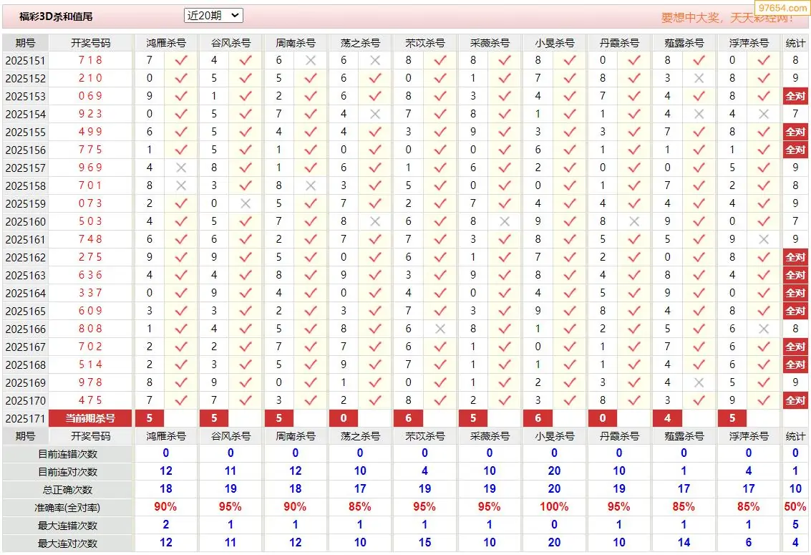
Task: Click the red 当前期杀号 label
Action: click(x=90, y=418)
